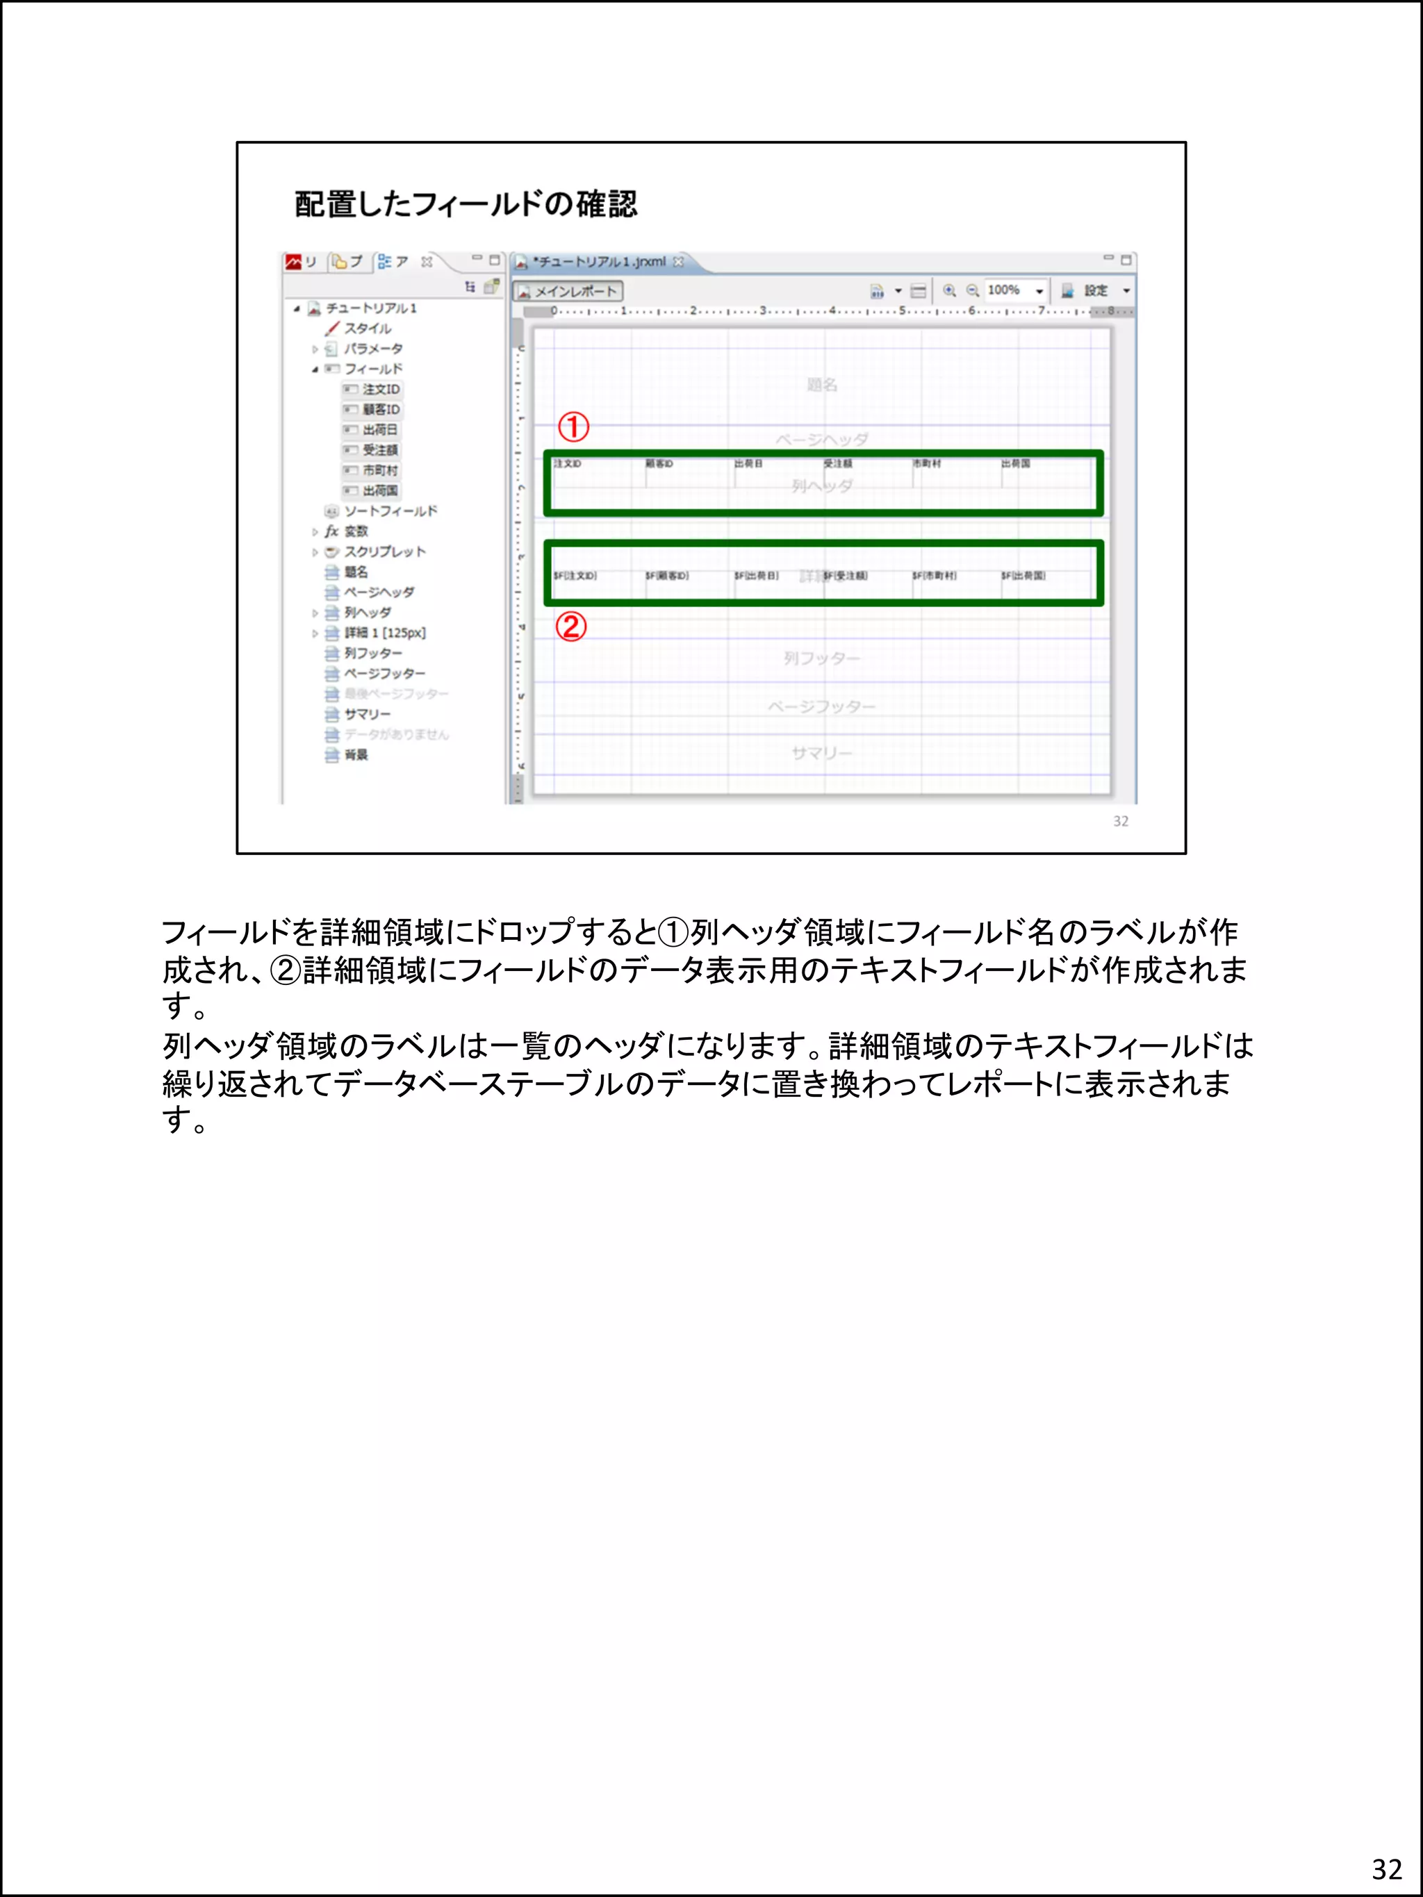This screenshot has width=1423, height=1897.
Task: Select the ページフッター band in outline
Action: tap(385, 674)
